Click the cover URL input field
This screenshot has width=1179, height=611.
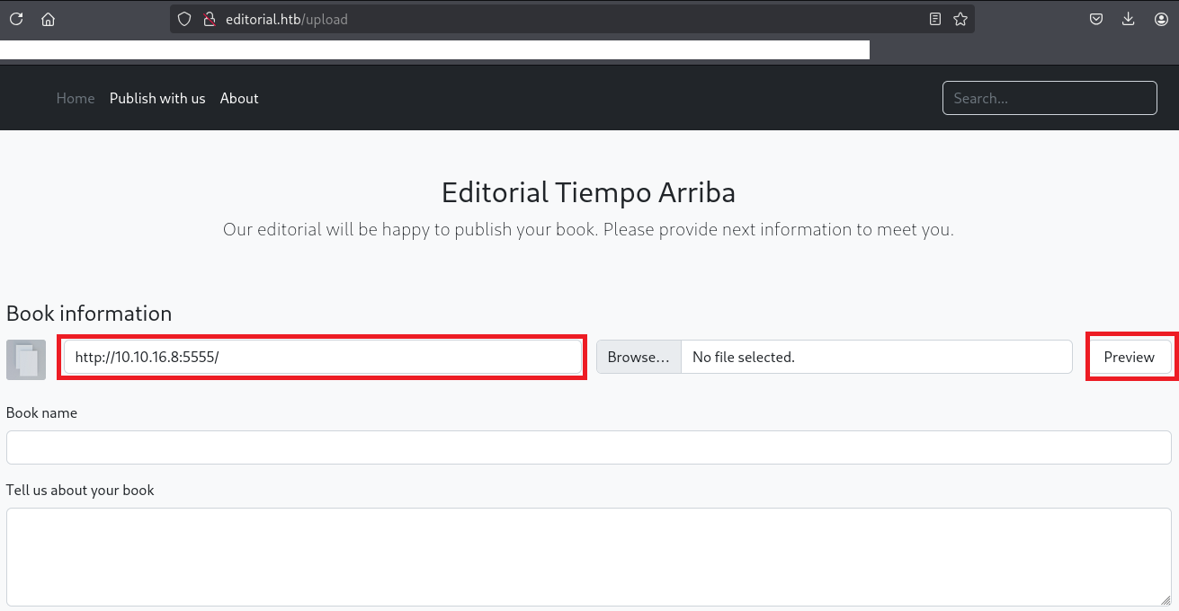(x=322, y=357)
